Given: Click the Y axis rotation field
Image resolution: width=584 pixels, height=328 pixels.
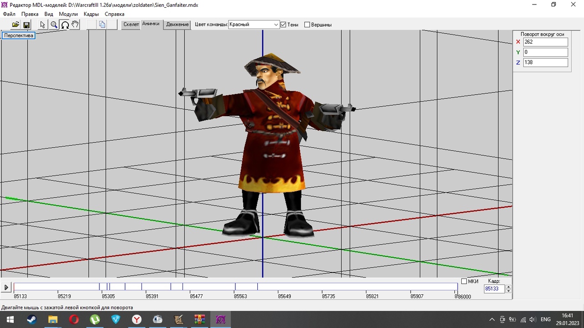Looking at the screenshot, I should click(x=546, y=52).
